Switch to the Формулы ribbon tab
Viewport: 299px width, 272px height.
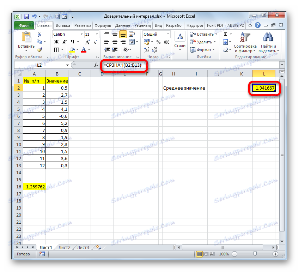tap(103, 25)
